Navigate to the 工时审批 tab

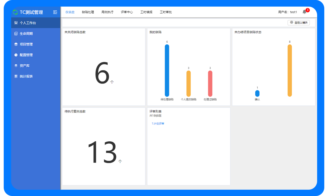pos(166,12)
